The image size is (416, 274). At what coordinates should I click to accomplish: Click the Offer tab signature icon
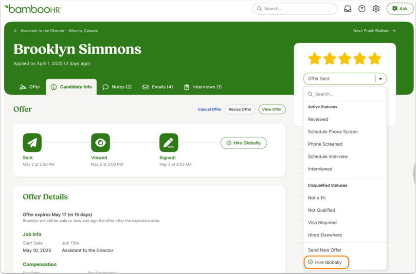click(22, 87)
